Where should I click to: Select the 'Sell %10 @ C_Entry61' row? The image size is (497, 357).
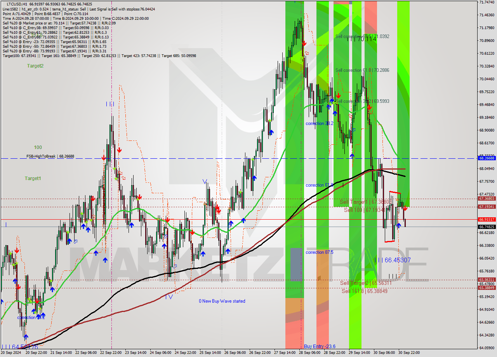[x=54, y=32]
